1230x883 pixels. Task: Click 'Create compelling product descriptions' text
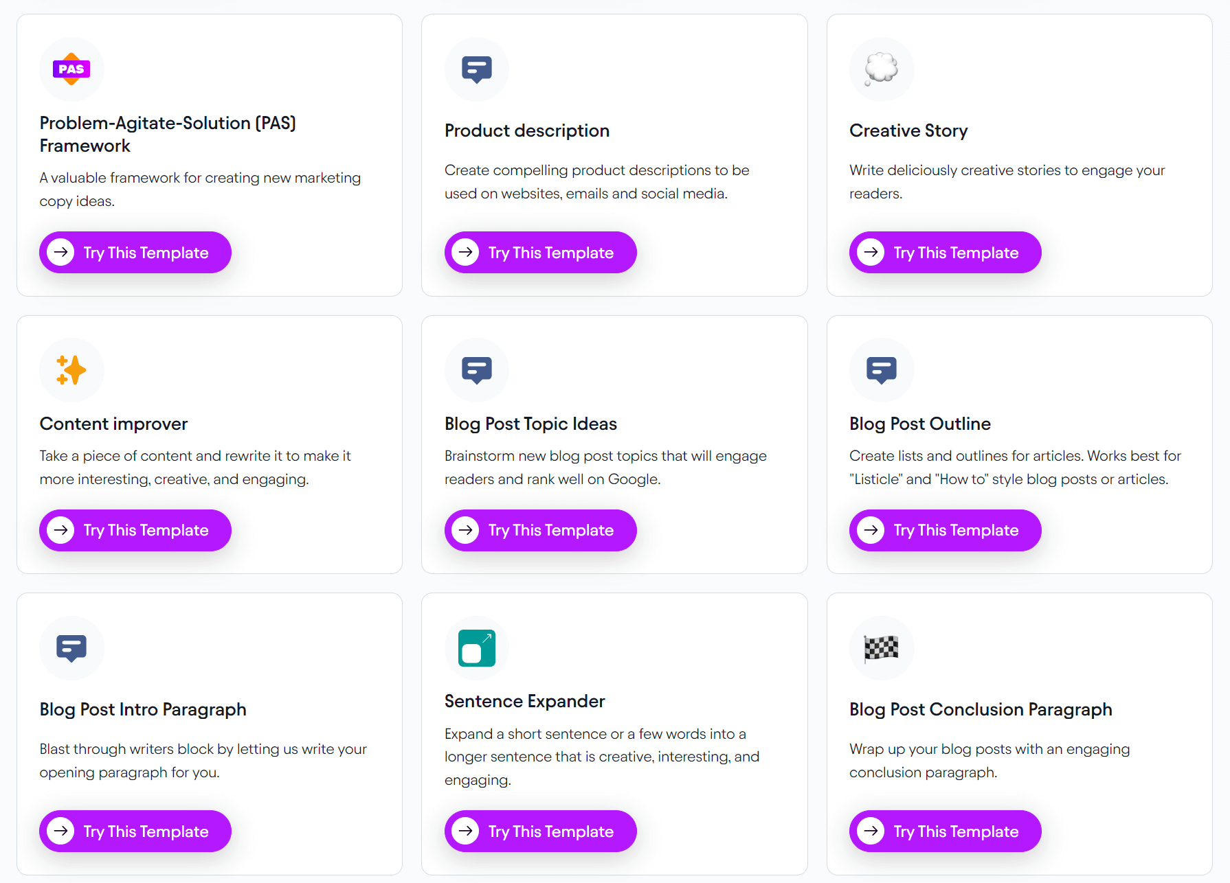(597, 182)
